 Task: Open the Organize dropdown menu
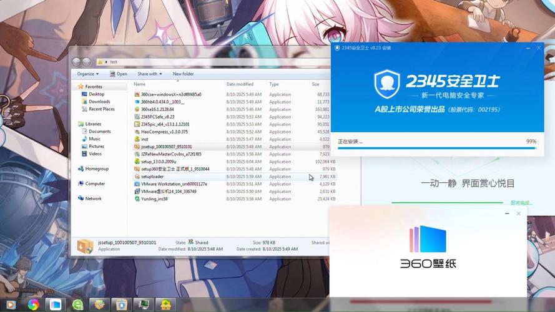(x=88, y=74)
